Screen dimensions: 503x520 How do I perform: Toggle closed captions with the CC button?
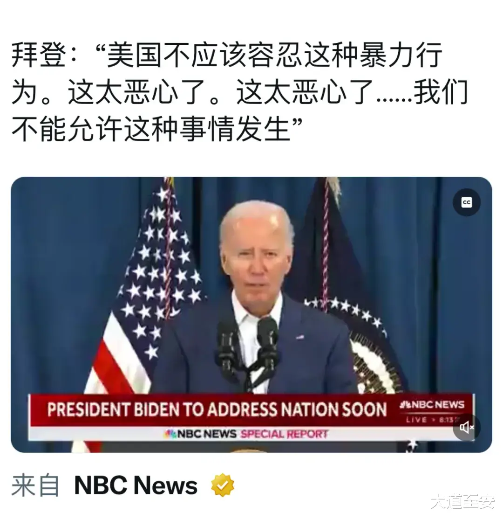[x=467, y=202]
